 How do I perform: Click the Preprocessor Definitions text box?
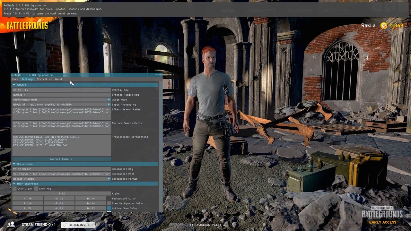tap(62, 145)
